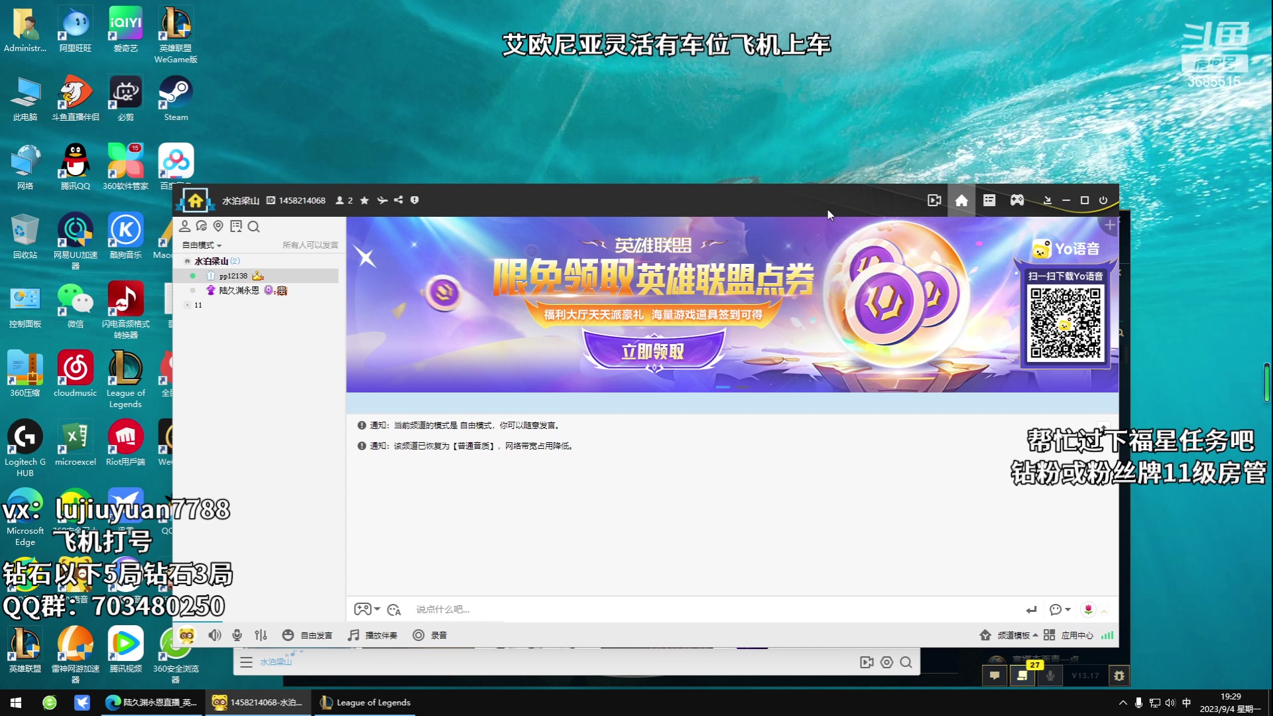Click the airplane invite icon in title bar
The image size is (1273, 716).
[x=382, y=200]
